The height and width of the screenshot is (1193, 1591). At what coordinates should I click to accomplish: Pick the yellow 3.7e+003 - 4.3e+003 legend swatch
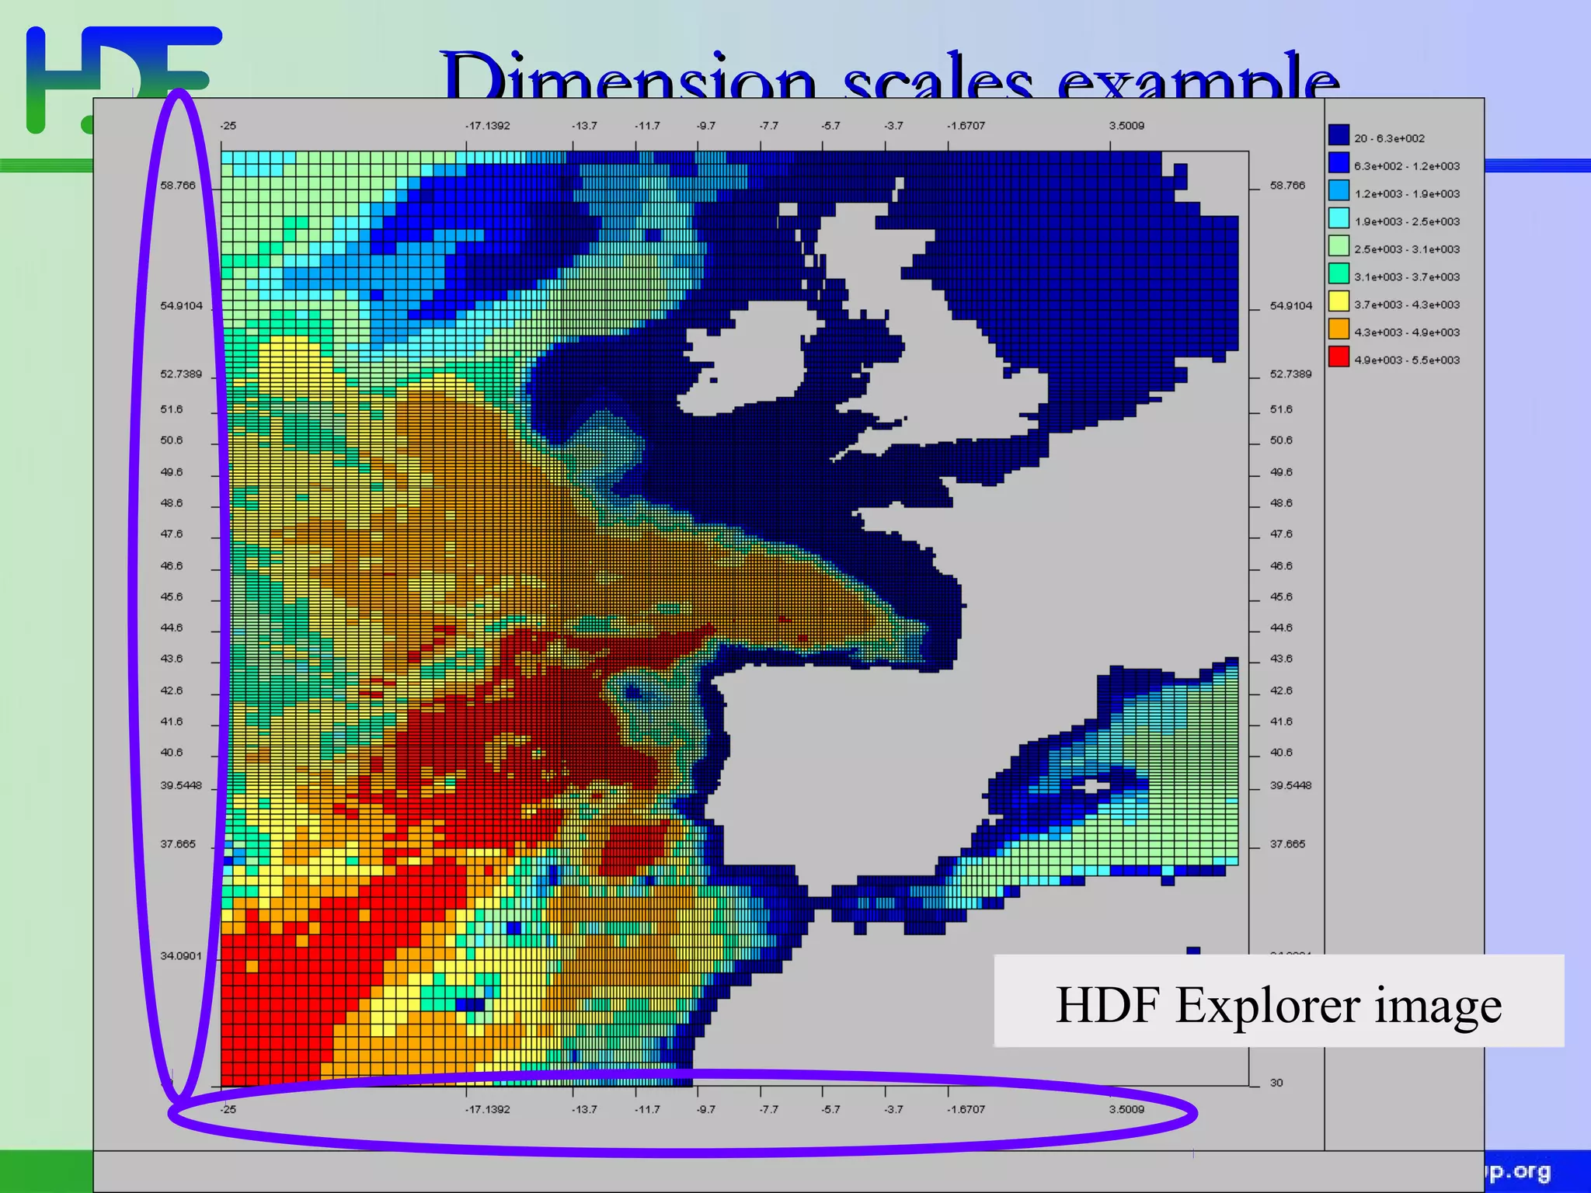[1339, 301]
